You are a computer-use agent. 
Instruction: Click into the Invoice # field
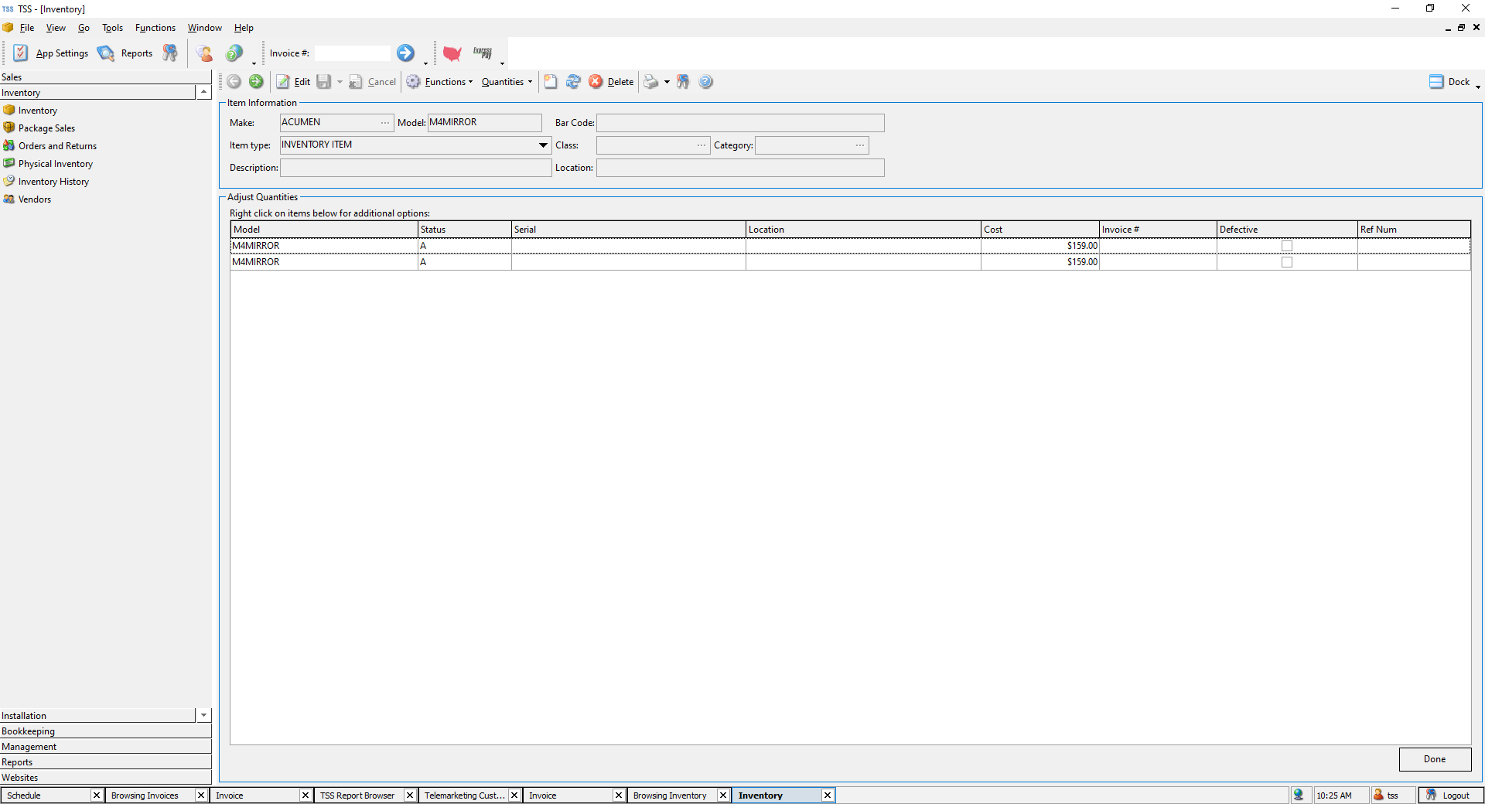353,53
